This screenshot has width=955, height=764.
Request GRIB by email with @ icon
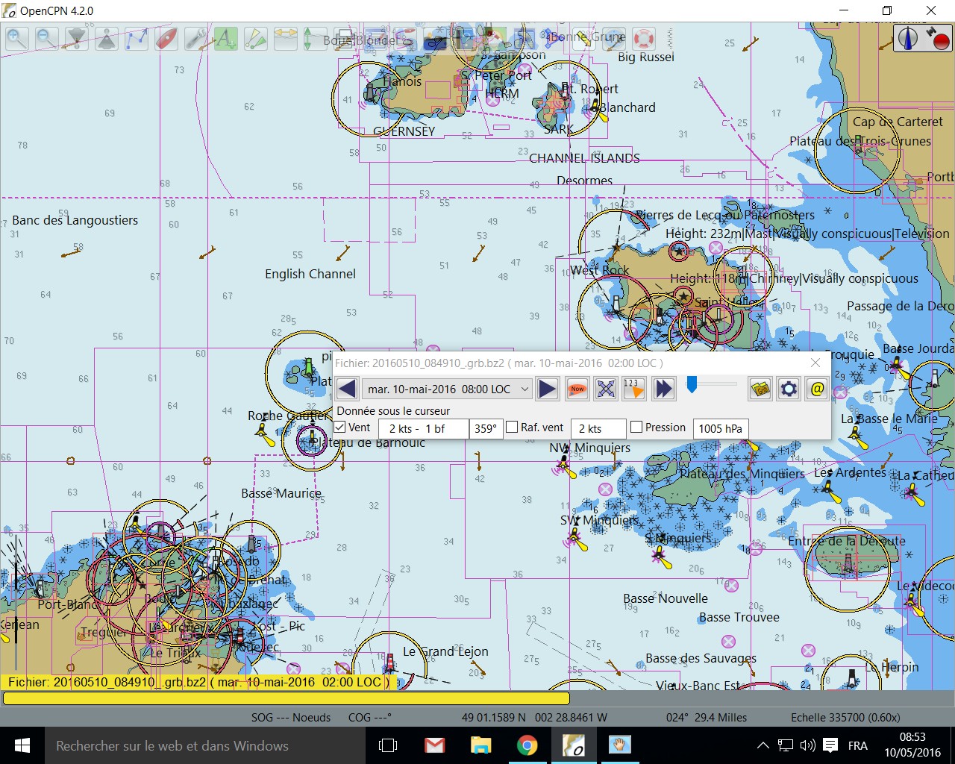click(x=817, y=389)
